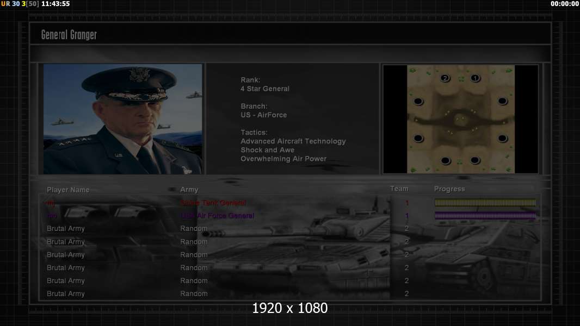Click the "11:43:55" clock overlay
The width and height of the screenshot is (580, 326).
pyautogui.click(x=55, y=4)
